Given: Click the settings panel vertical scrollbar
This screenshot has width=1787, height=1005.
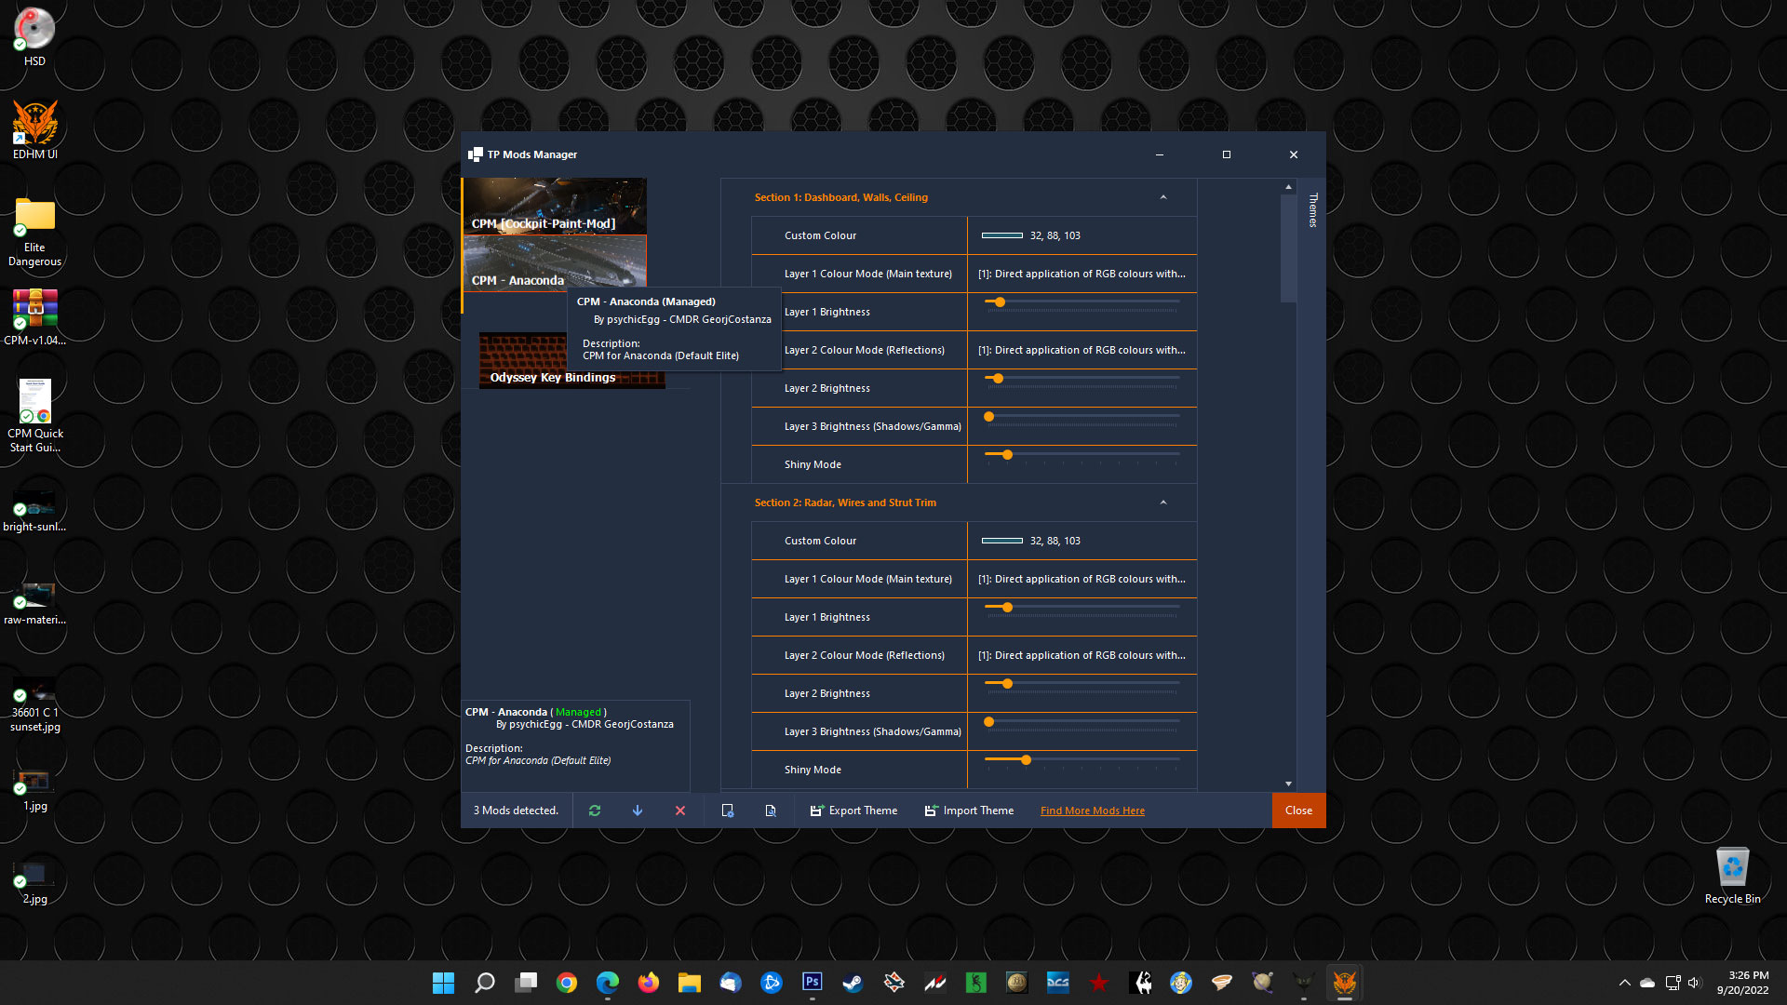Looking at the screenshot, I should (x=1288, y=248).
